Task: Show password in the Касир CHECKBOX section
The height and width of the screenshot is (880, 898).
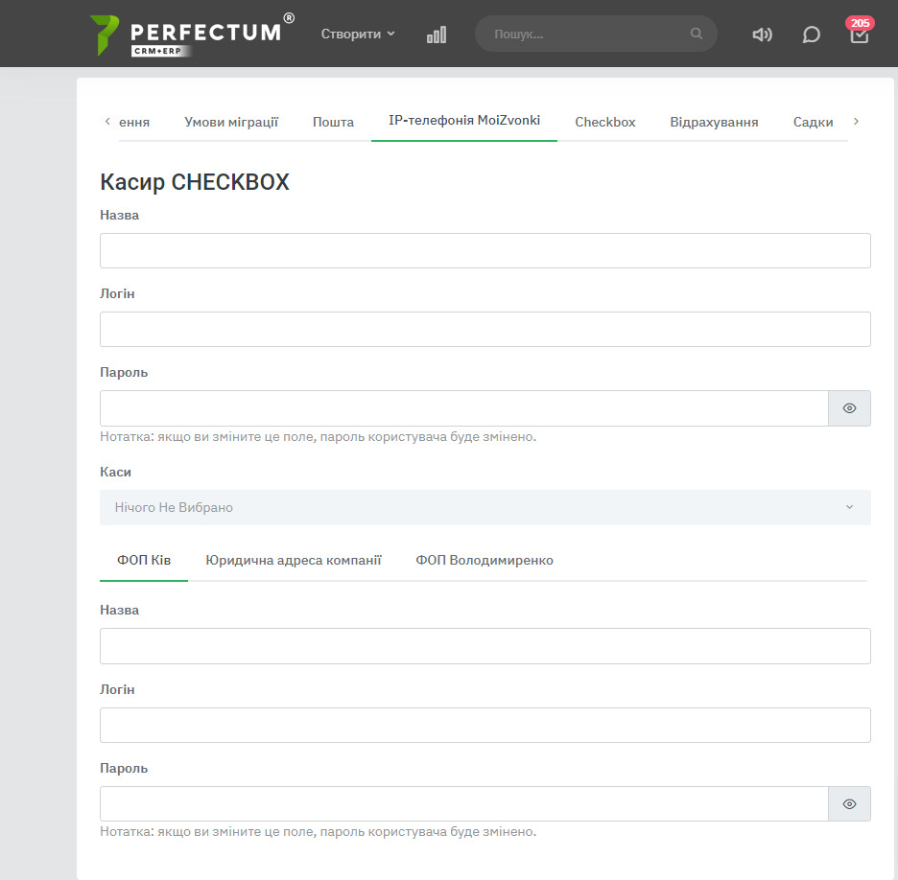Action: coord(849,408)
